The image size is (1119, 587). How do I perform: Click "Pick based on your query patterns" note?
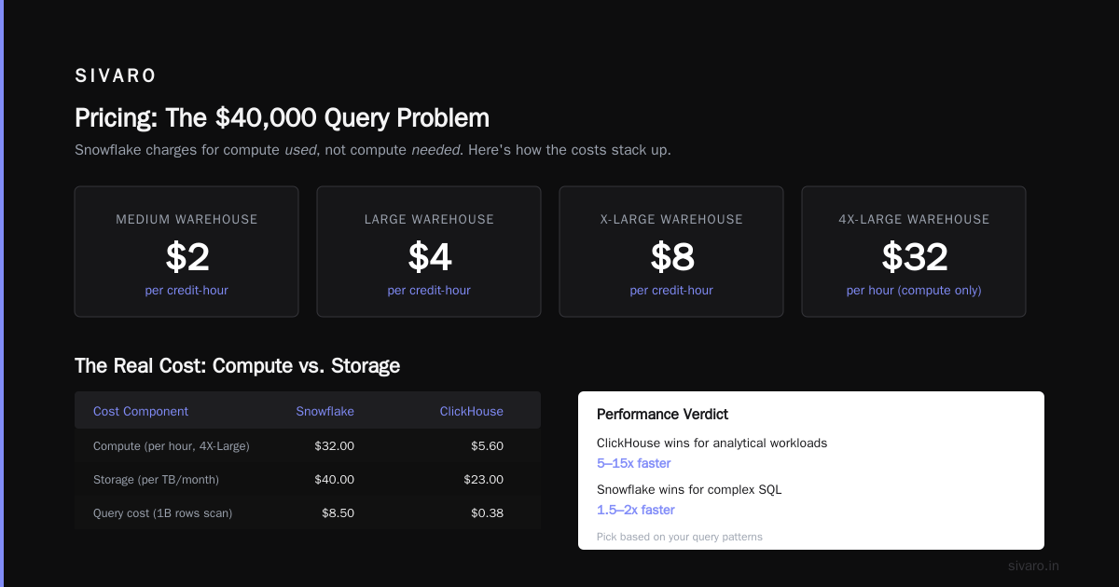pos(680,537)
